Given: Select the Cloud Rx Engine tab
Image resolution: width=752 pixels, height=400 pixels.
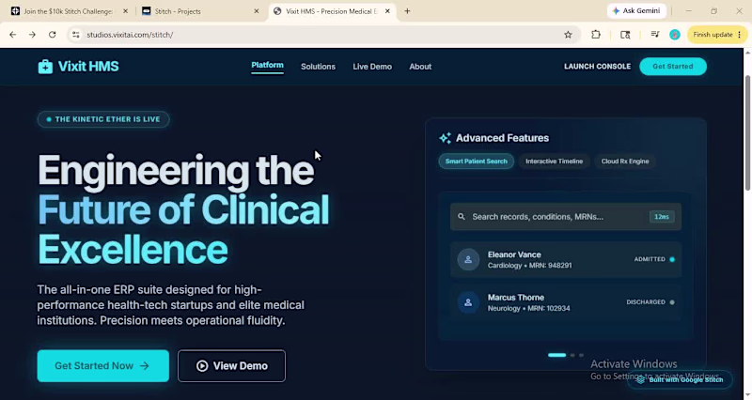Looking at the screenshot, I should click(x=625, y=162).
